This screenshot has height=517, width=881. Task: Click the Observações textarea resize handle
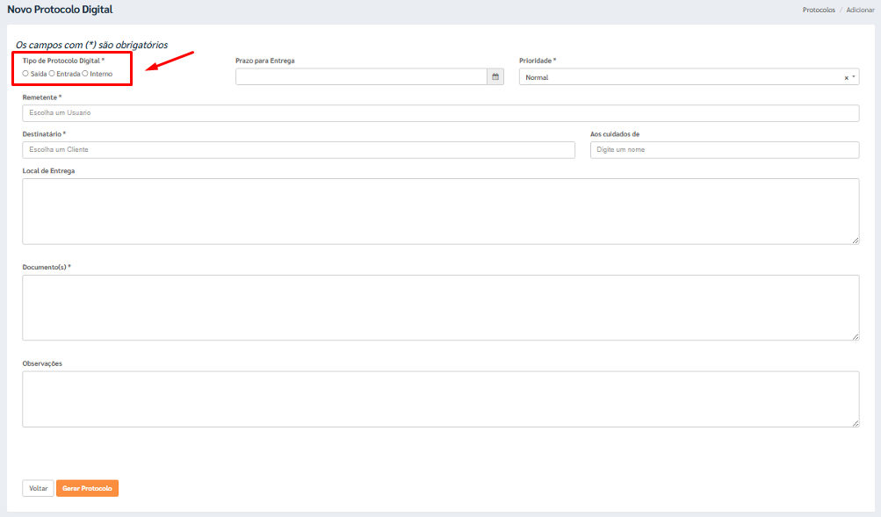tap(855, 422)
